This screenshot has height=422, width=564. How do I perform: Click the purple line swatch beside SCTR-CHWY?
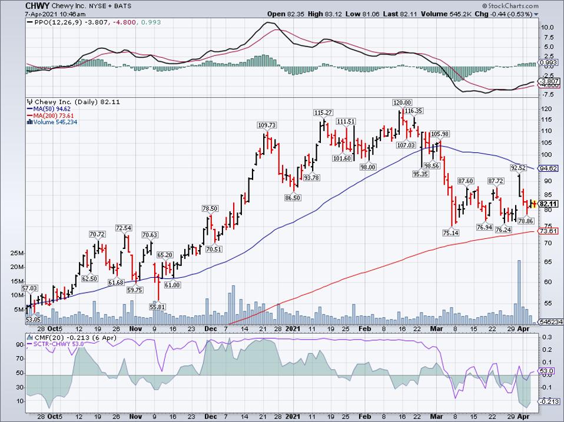click(30, 344)
